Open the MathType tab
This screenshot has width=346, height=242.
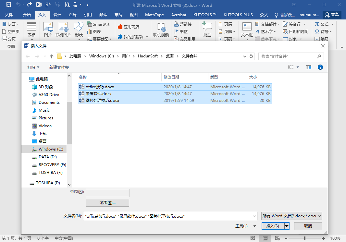coord(154,15)
